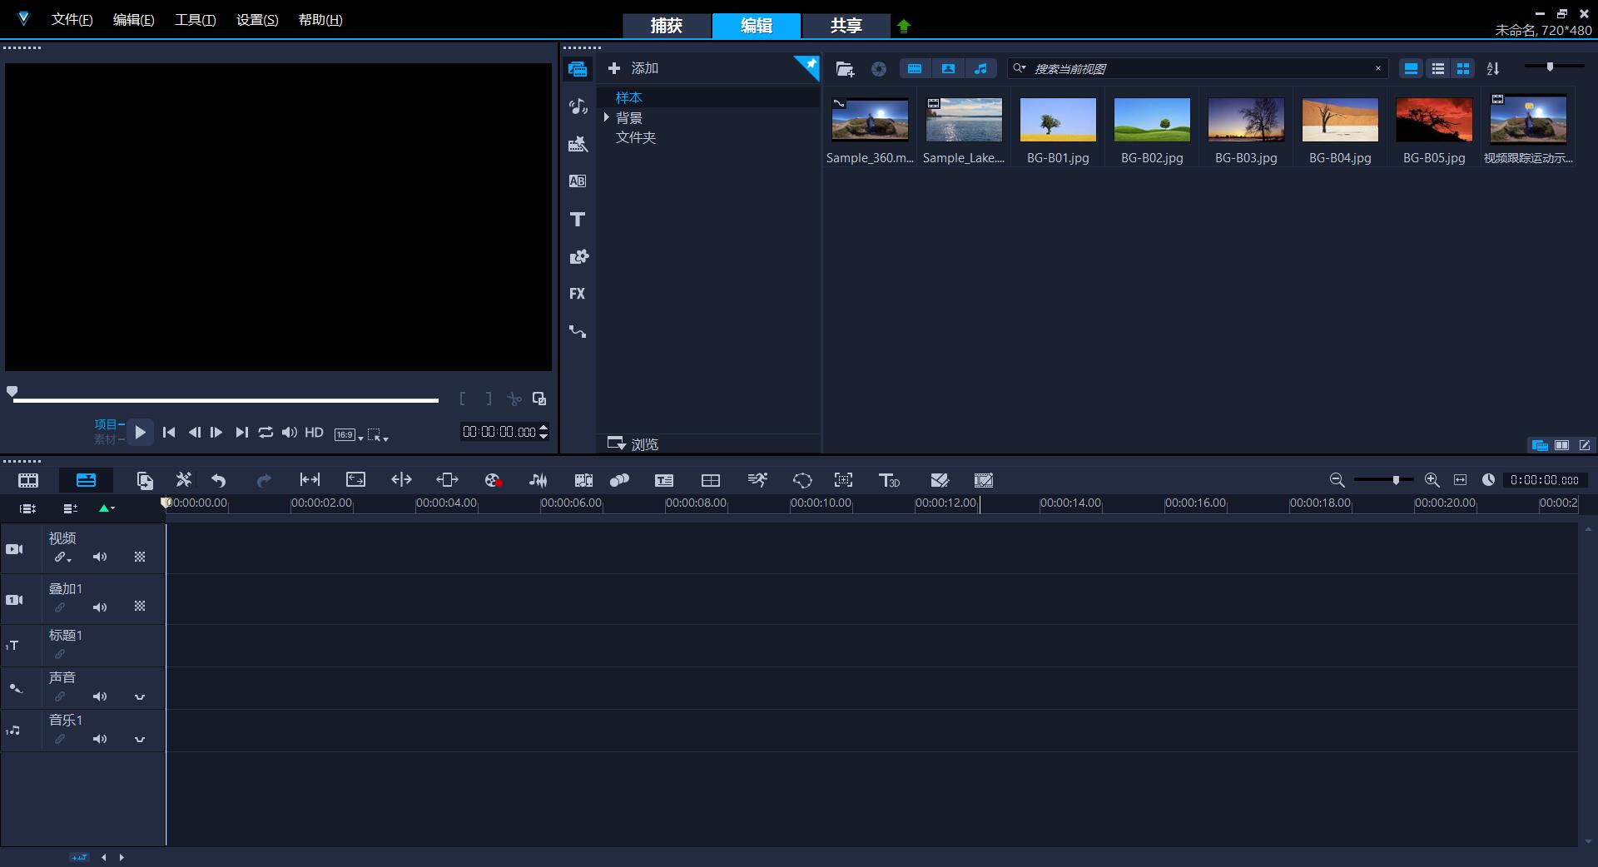1598x867 pixels.
Task: Mute the 音乐1 track
Action: point(100,739)
